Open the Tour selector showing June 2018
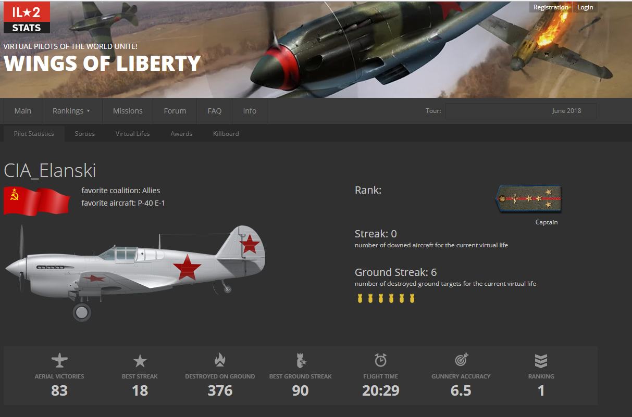Viewport: 632px width, 417px height. 521,111
